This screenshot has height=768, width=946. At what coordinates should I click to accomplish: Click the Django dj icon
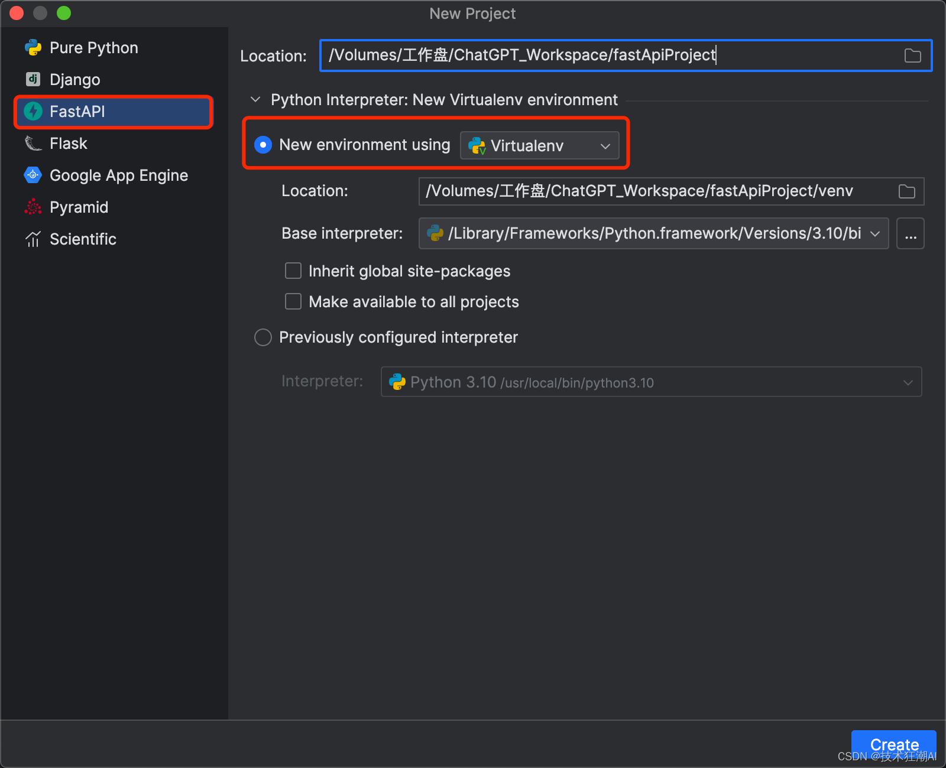tap(33, 79)
